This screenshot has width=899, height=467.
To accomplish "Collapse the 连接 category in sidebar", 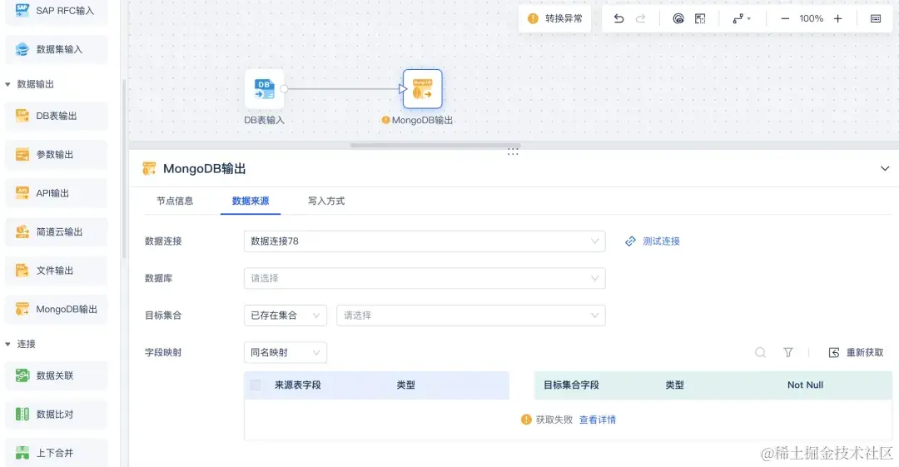I will [8, 345].
